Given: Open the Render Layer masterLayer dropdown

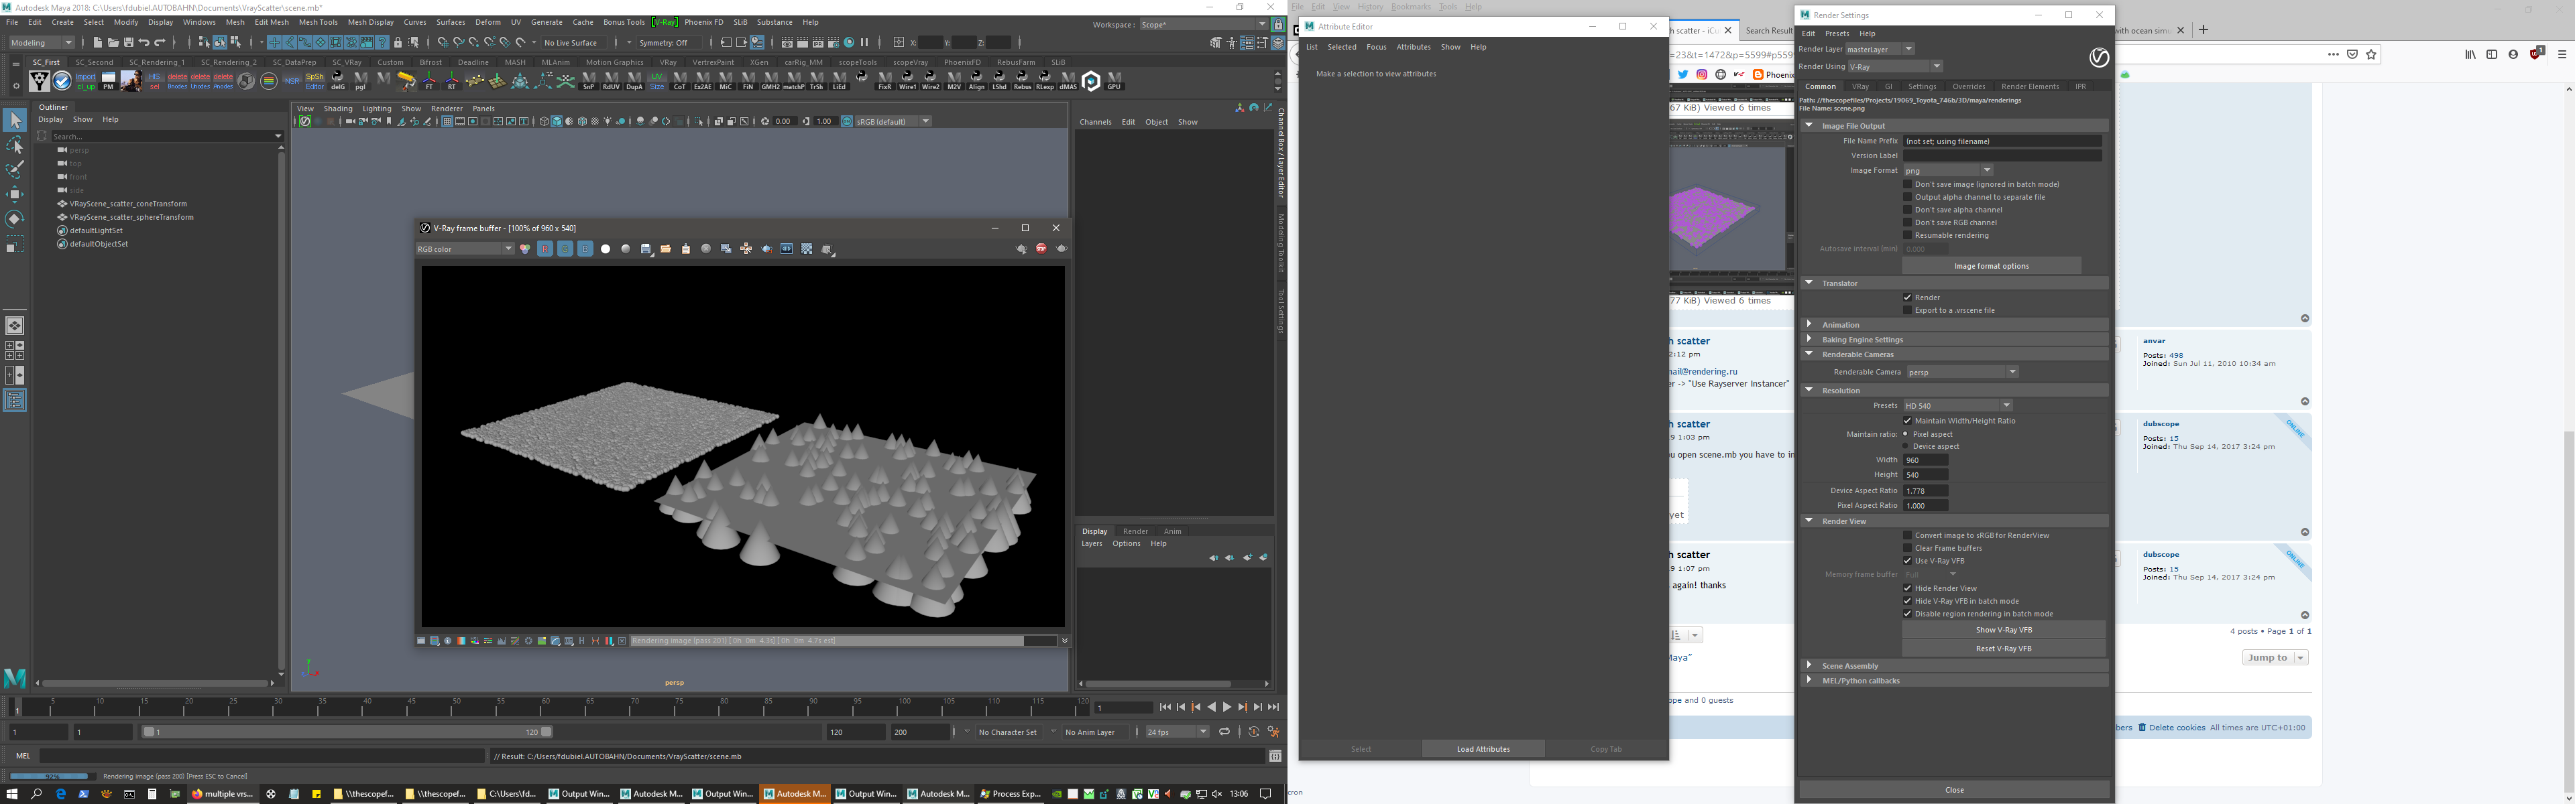Looking at the screenshot, I should [x=1880, y=48].
